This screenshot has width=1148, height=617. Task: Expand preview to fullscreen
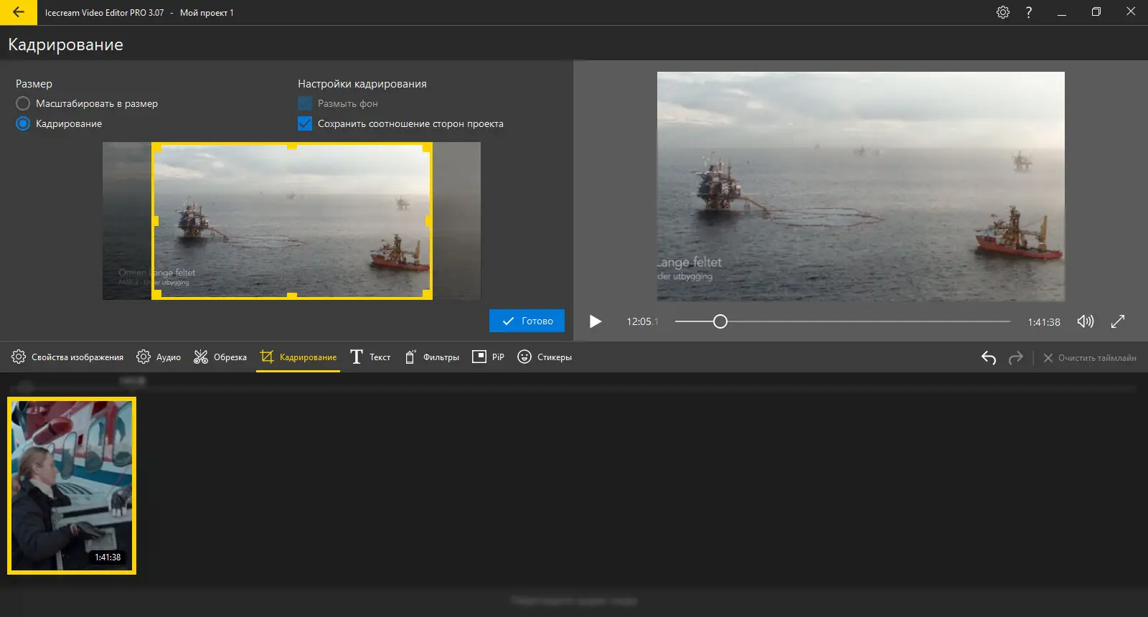(1118, 321)
